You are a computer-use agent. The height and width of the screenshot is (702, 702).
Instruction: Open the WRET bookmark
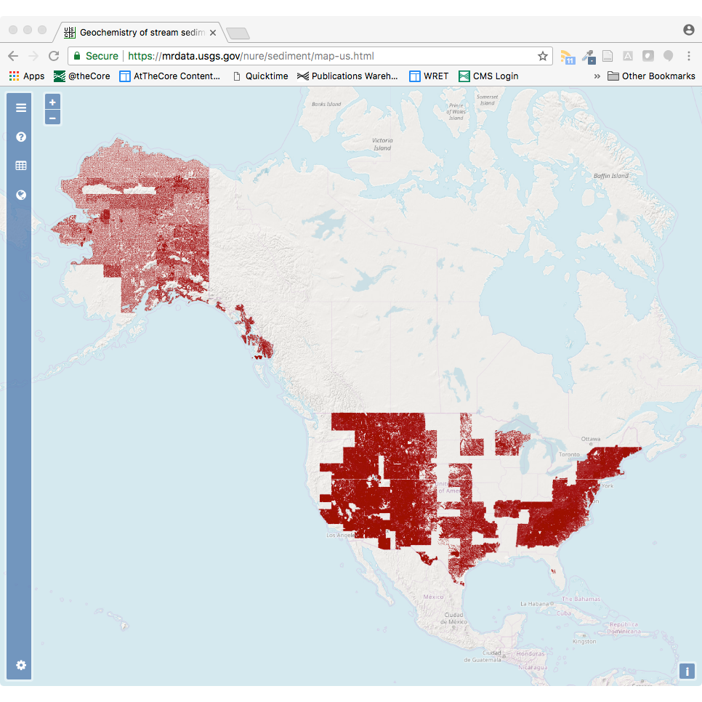point(428,76)
